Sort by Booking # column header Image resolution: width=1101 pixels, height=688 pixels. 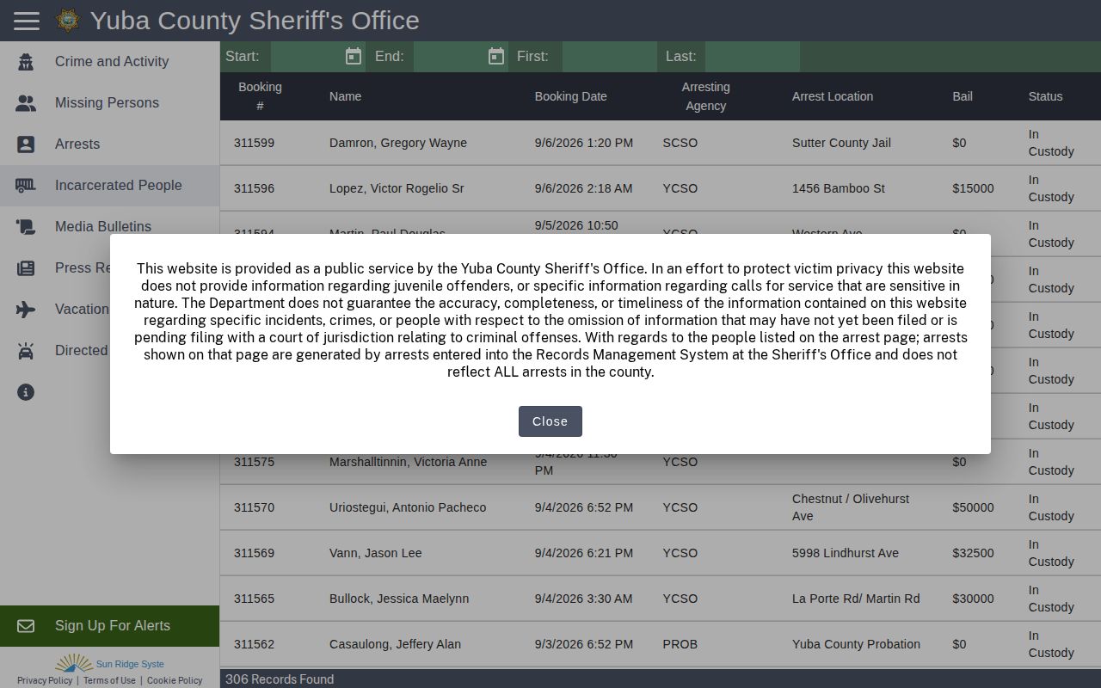click(x=260, y=96)
